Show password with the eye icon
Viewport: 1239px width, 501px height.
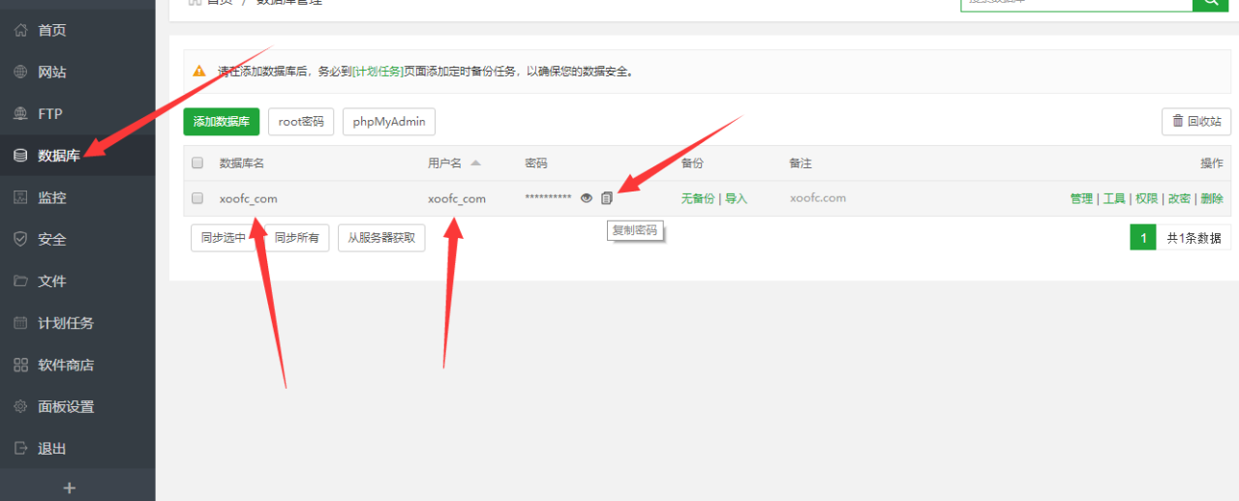pos(586,198)
